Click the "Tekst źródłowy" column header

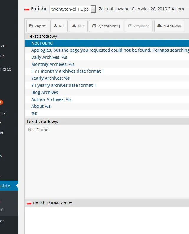(x=42, y=36)
